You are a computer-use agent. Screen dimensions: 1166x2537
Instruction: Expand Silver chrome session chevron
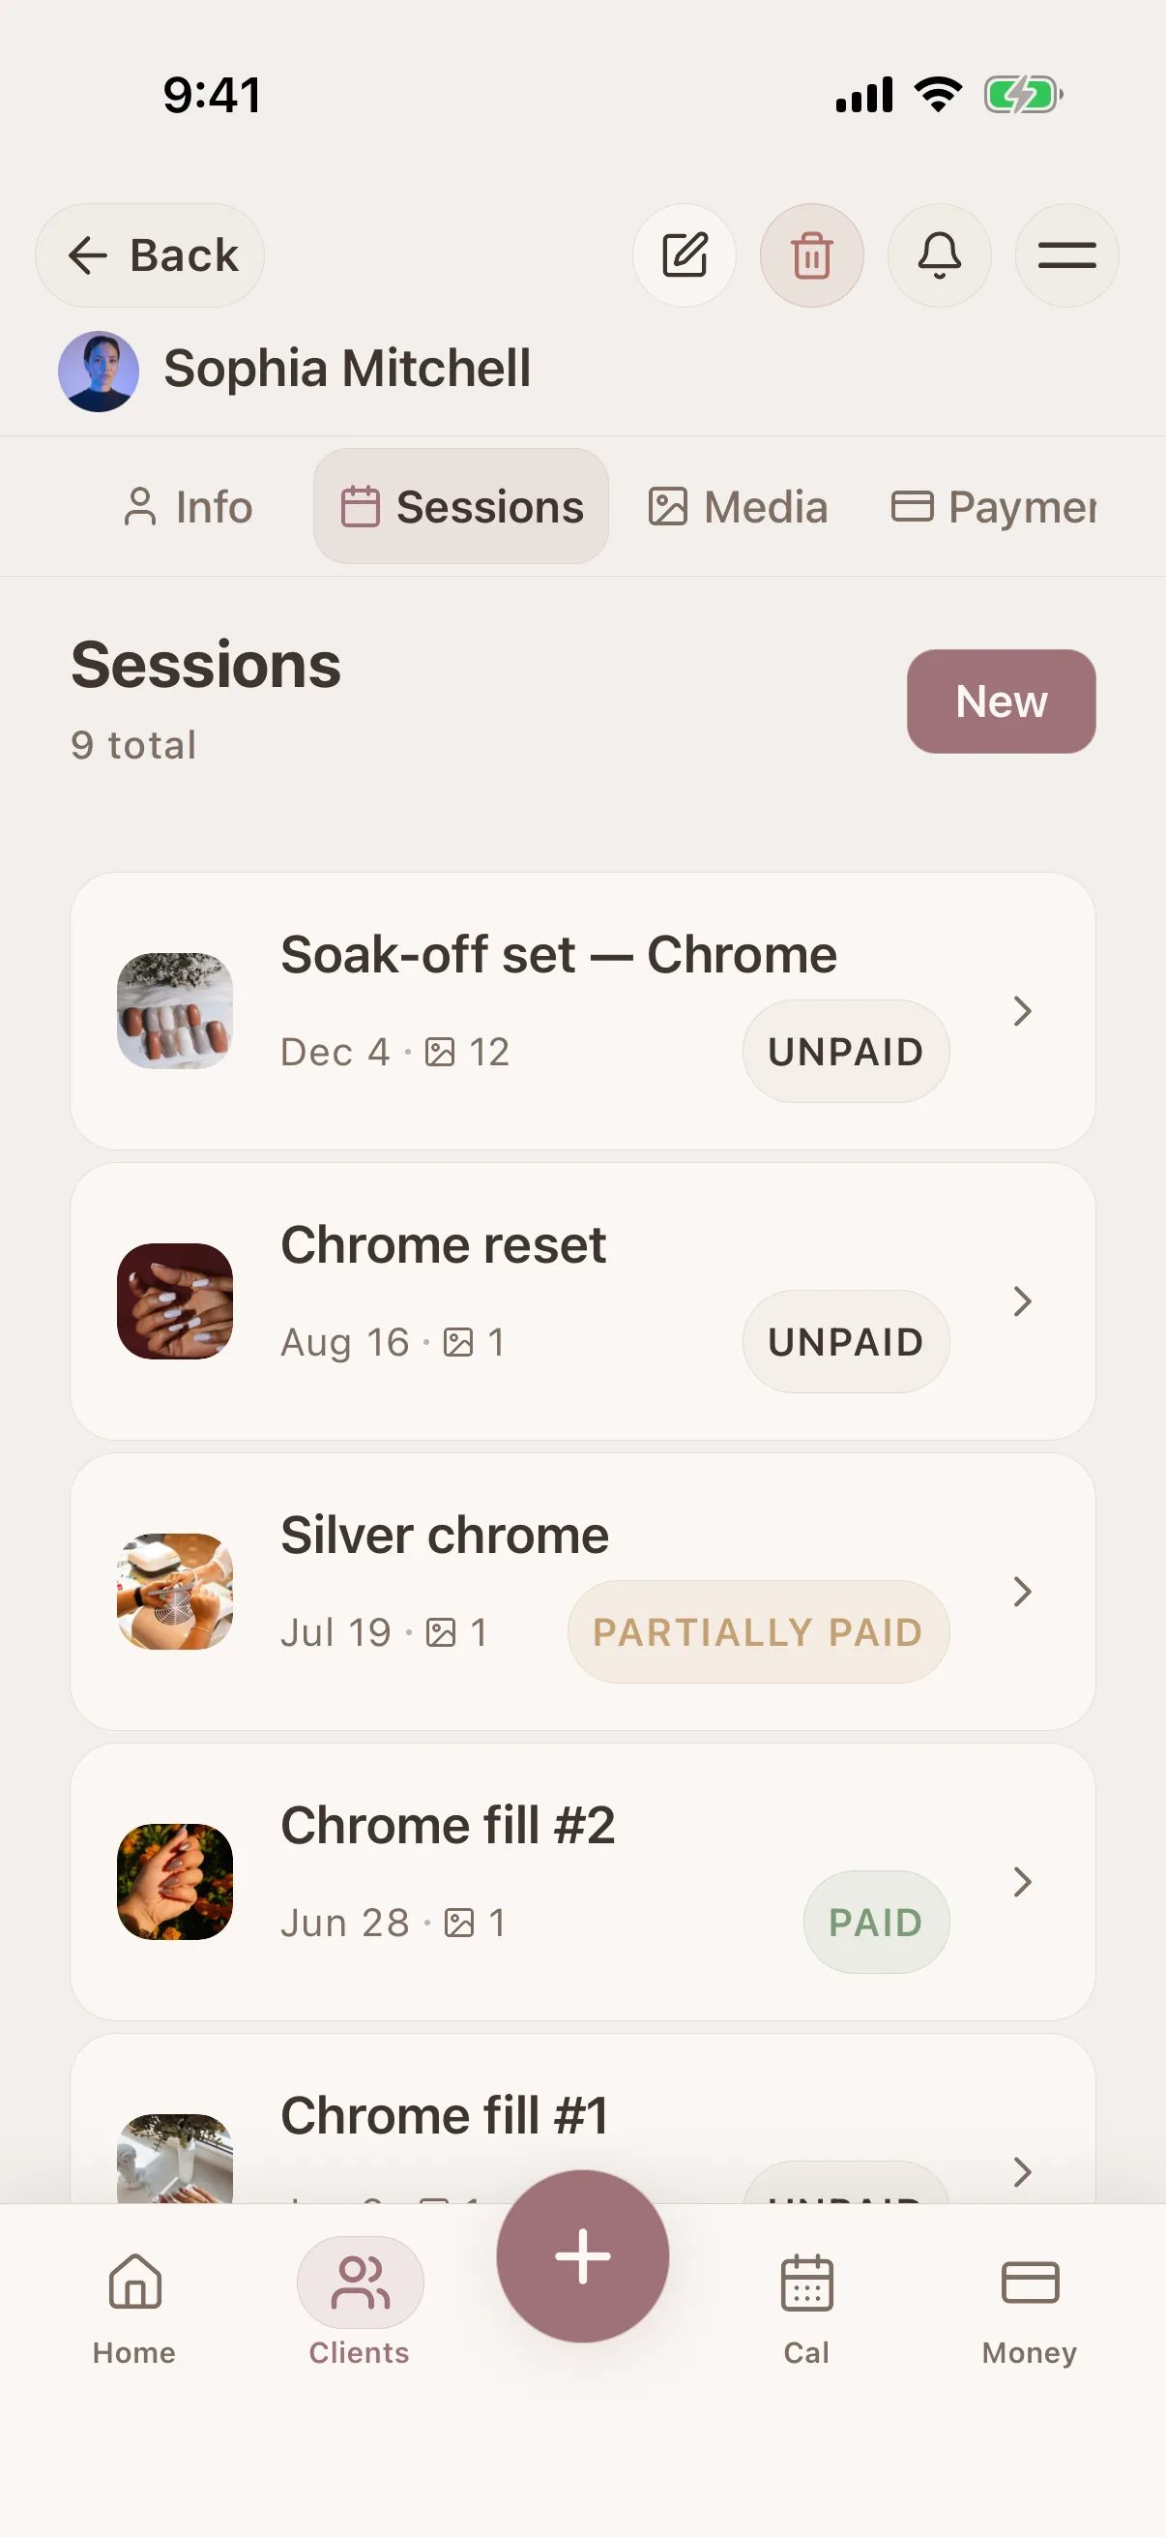[1022, 1592]
